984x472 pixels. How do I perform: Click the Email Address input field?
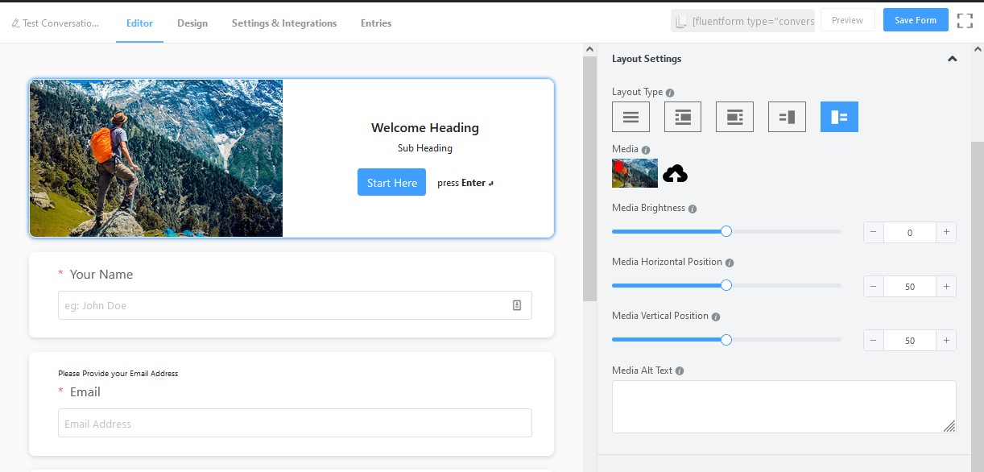click(295, 423)
